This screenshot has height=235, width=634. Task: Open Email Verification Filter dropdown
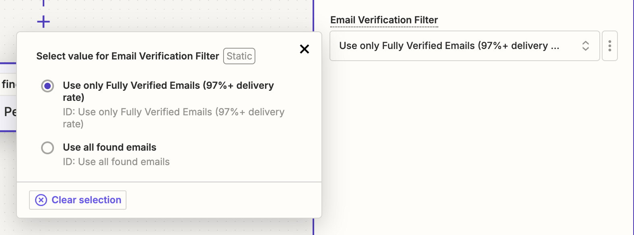tap(465, 46)
